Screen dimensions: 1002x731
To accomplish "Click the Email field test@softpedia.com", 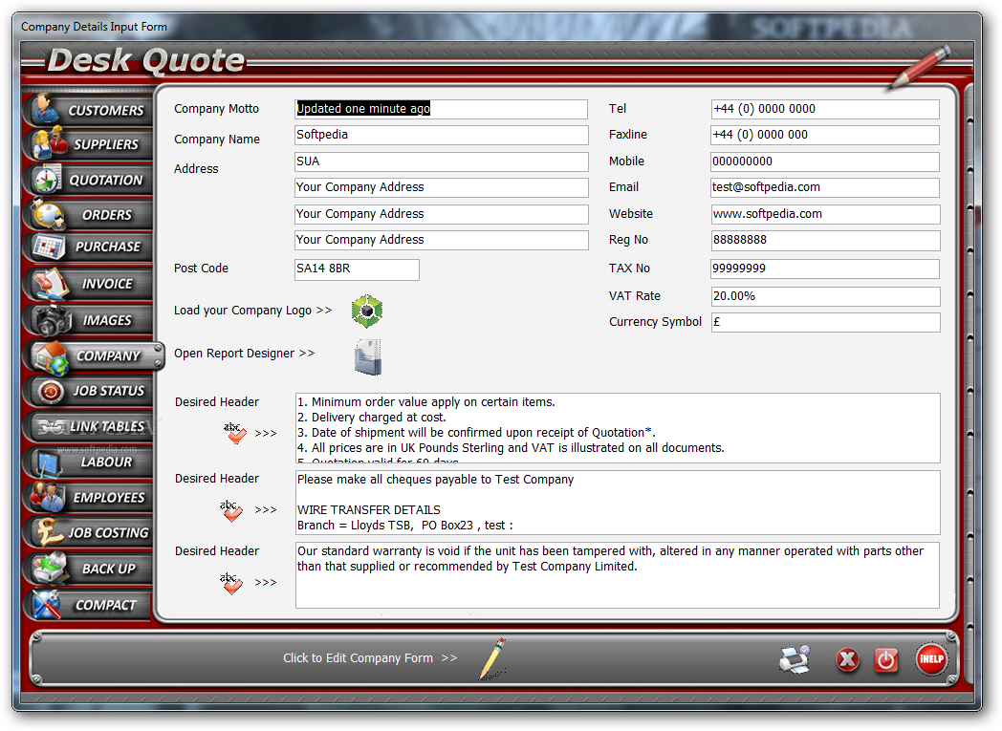I will point(825,187).
